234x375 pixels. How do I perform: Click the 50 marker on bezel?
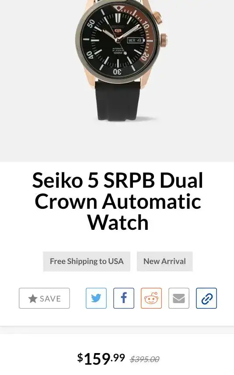91,23
